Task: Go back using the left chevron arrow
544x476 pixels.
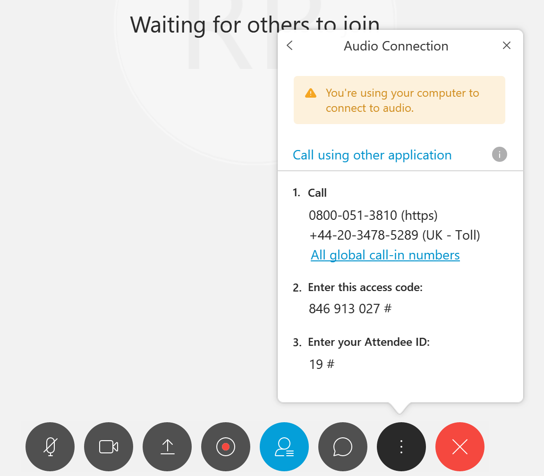Action: (290, 45)
